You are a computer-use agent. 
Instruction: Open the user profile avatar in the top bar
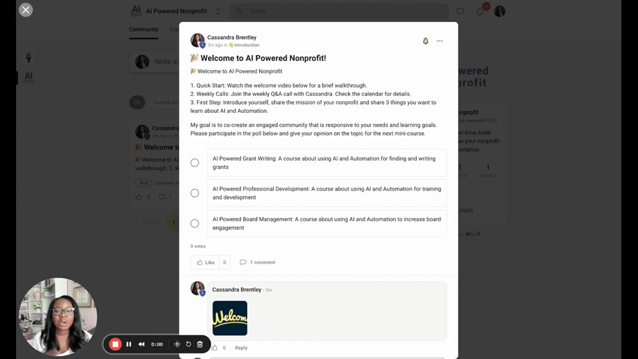500,11
